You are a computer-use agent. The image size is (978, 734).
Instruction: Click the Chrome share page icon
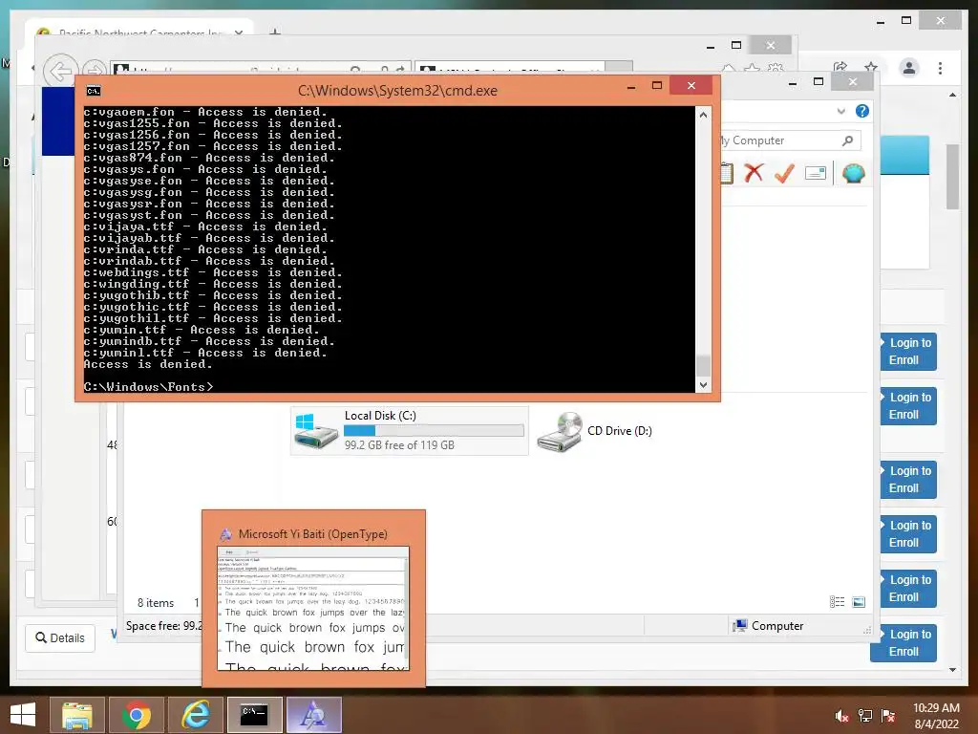(x=840, y=68)
